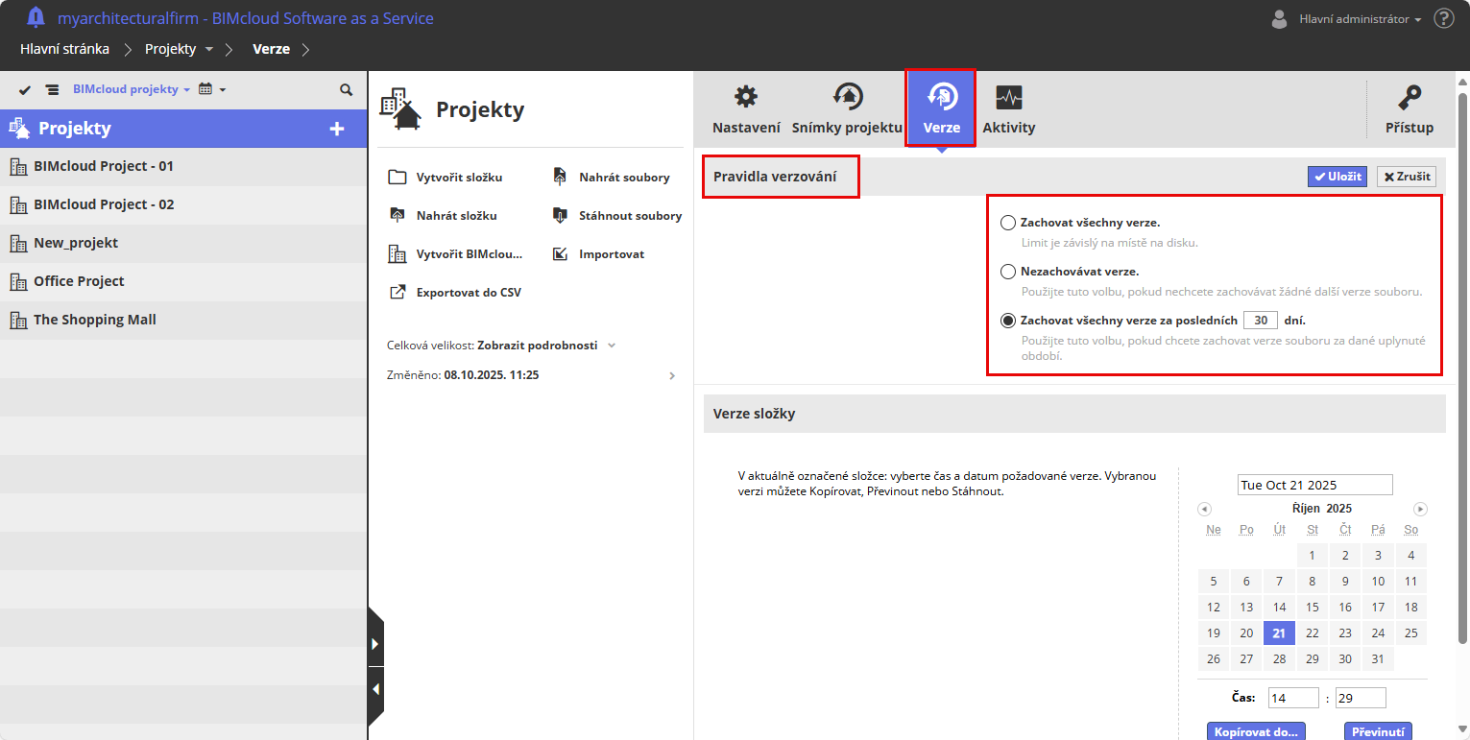1470x740 pixels.
Task: Select Zachovat všechny verze radio option
Action: (x=1008, y=223)
